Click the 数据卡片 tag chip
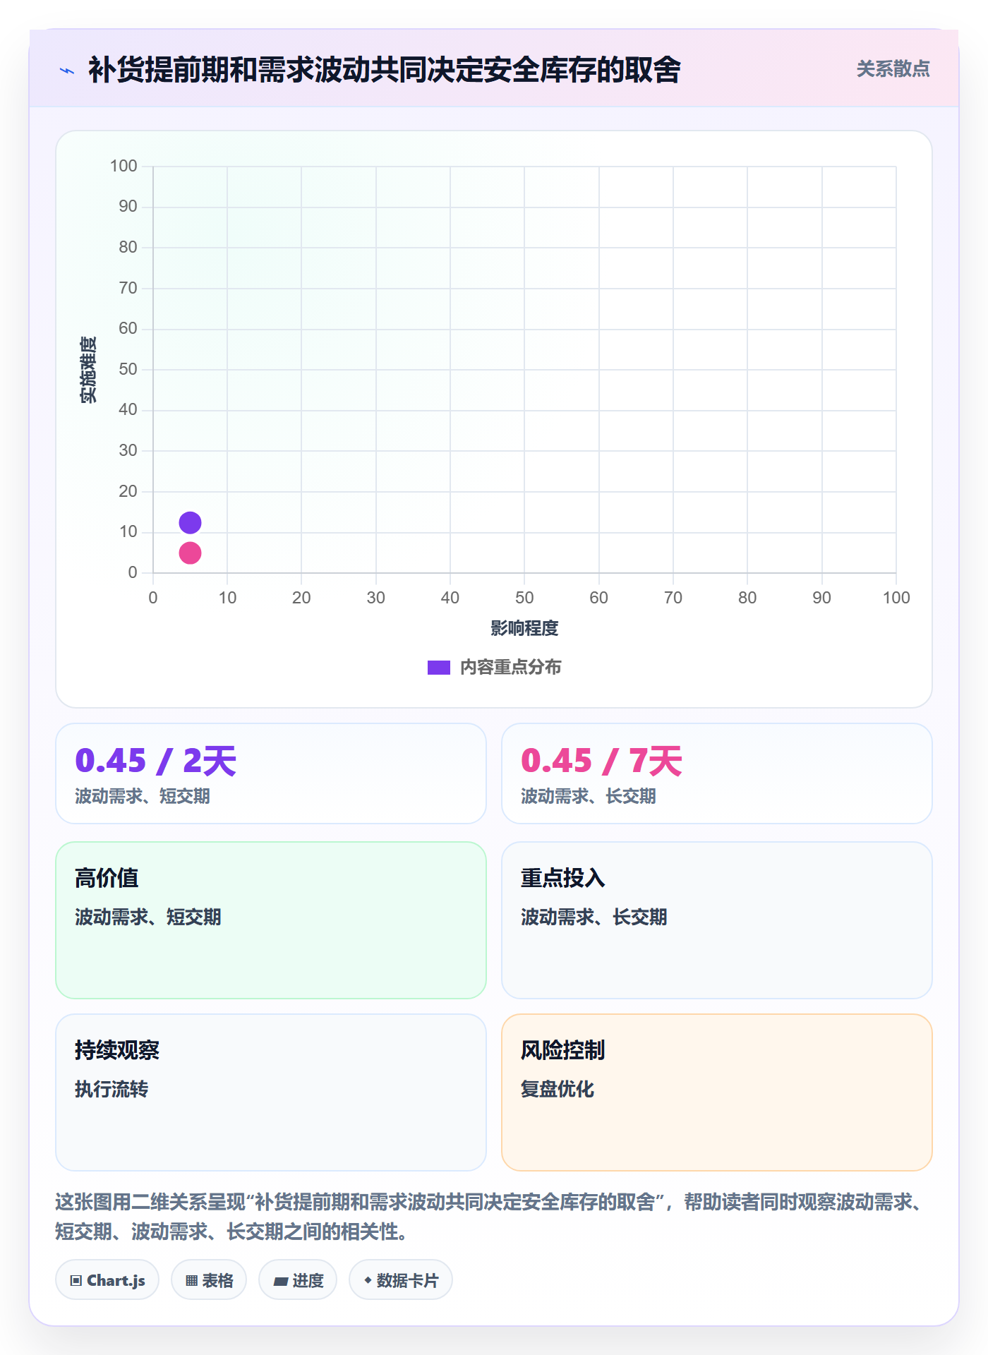 (401, 1280)
